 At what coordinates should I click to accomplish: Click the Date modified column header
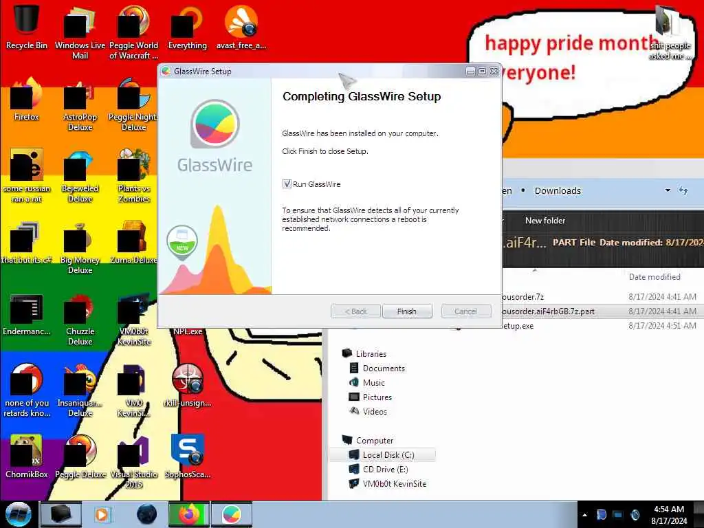[654, 277]
